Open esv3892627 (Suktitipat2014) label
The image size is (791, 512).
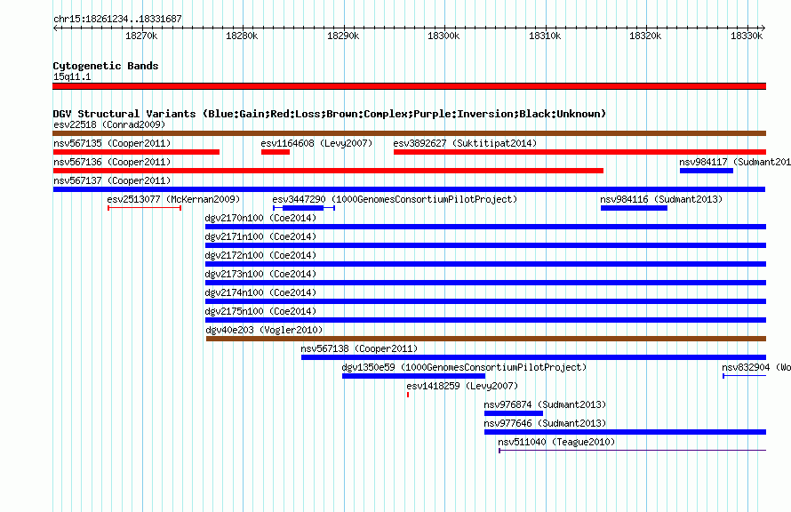[x=465, y=143]
